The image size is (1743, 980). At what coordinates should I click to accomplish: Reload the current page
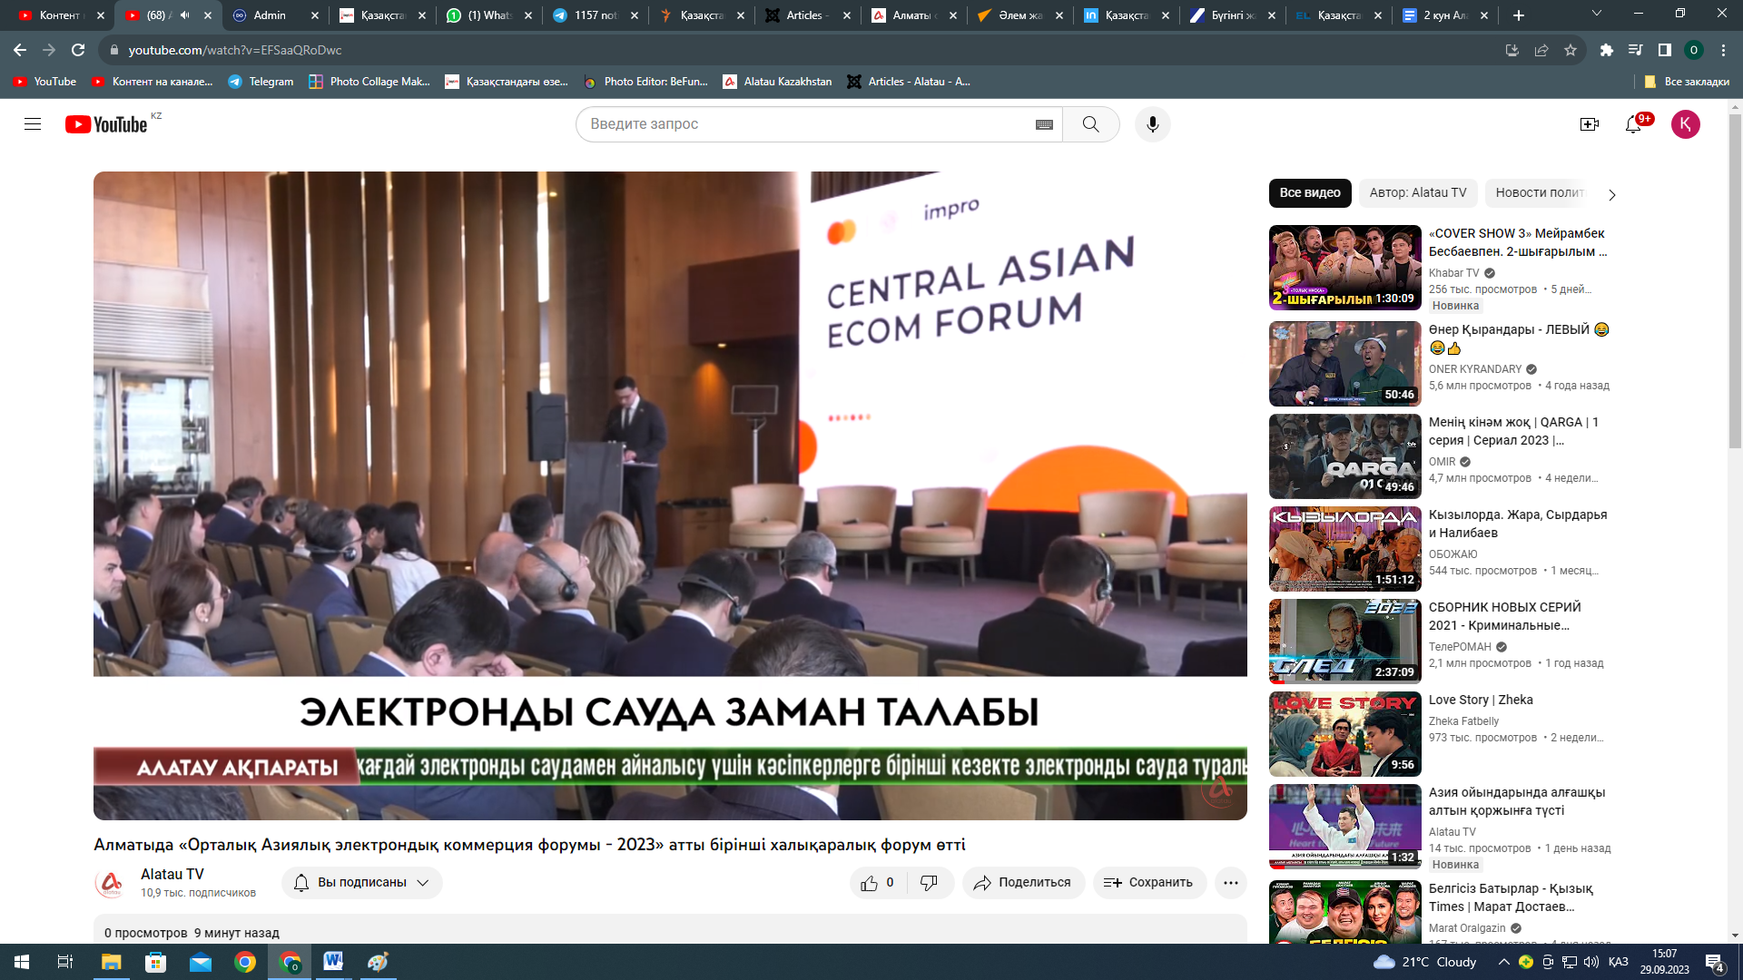click(x=78, y=50)
